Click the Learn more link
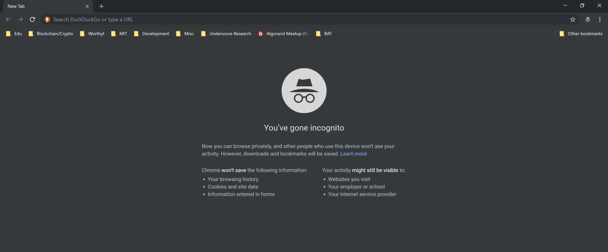The width and height of the screenshot is (608, 252). 353,154
